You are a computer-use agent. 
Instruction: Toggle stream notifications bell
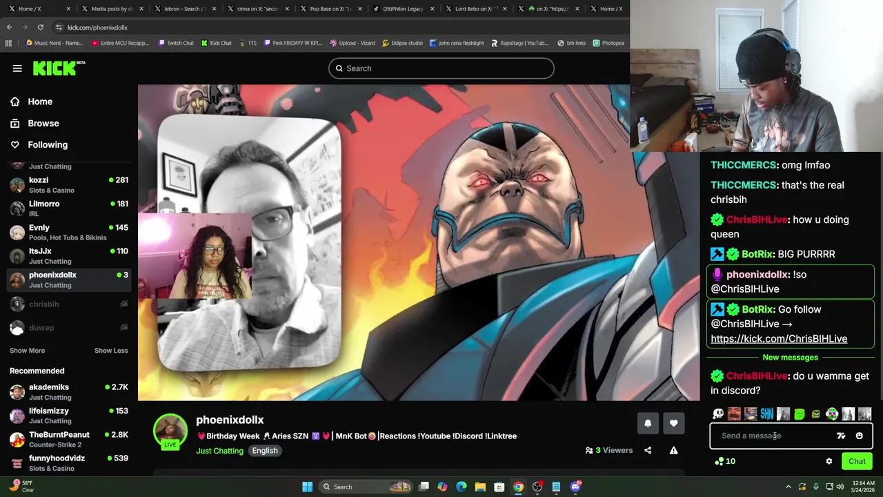pyautogui.click(x=648, y=424)
